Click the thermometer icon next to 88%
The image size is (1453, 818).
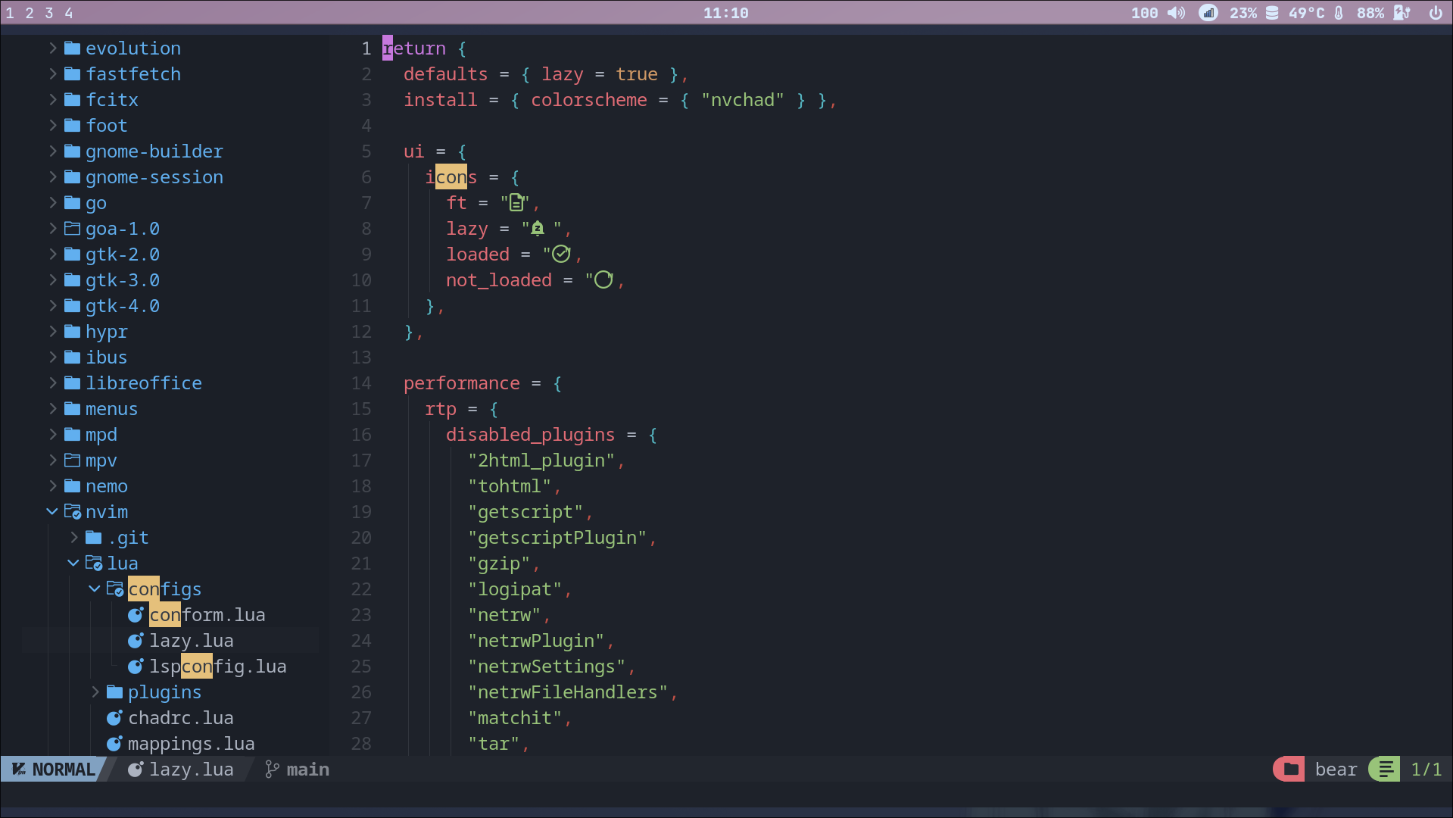(1339, 12)
